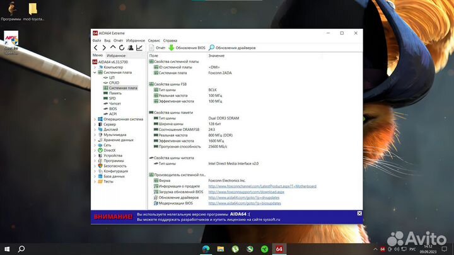The width and height of the screenshot is (454, 255).
Task: Open the mod-toyota desktop folder
Action: (x=33, y=11)
